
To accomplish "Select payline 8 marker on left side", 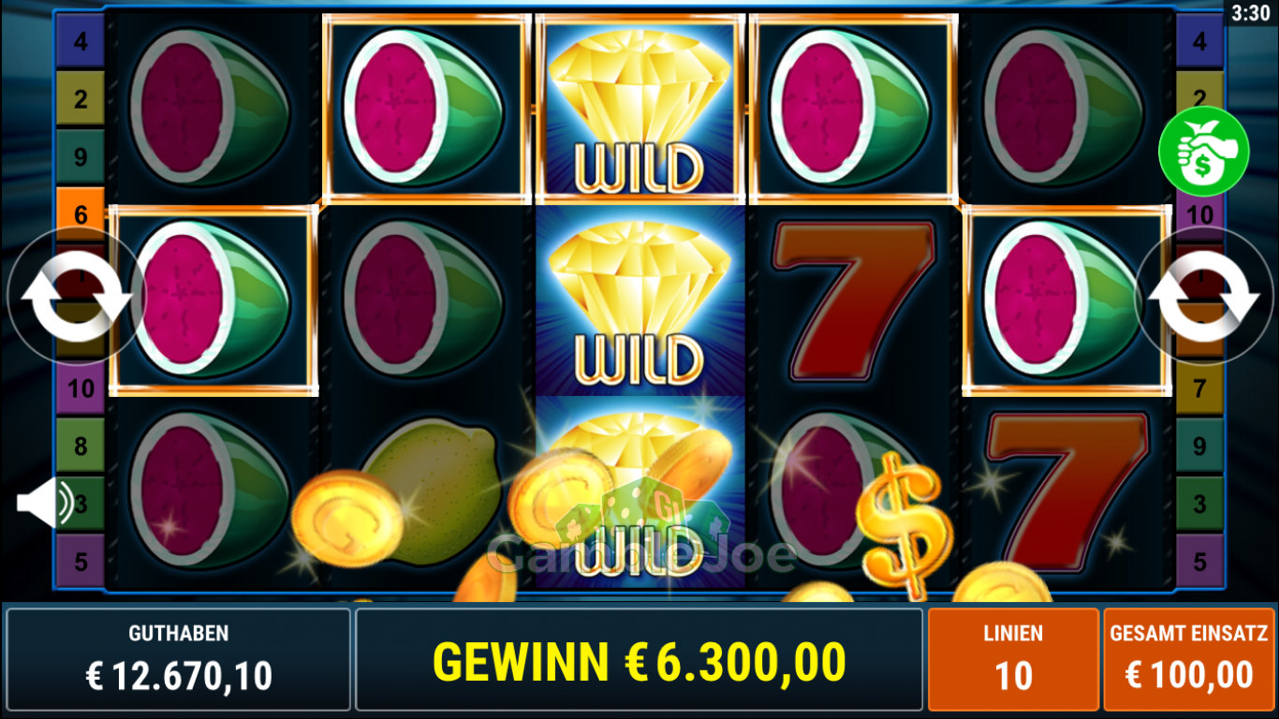I will [81, 446].
